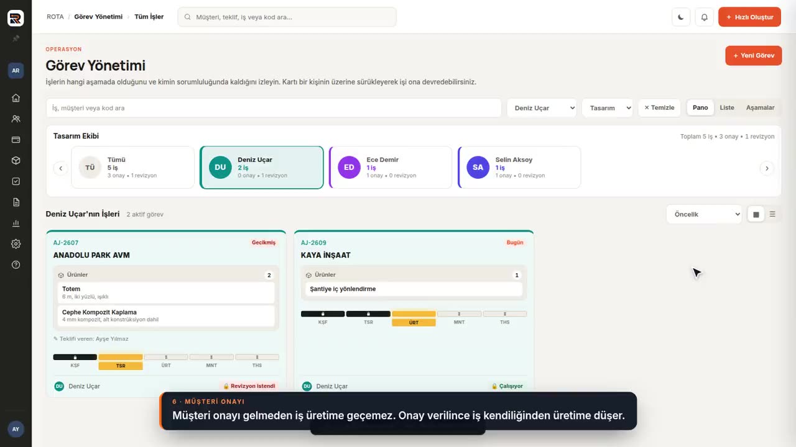
Task: Open the tasks checkbox icon in sidebar
Action: (x=16, y=181)
